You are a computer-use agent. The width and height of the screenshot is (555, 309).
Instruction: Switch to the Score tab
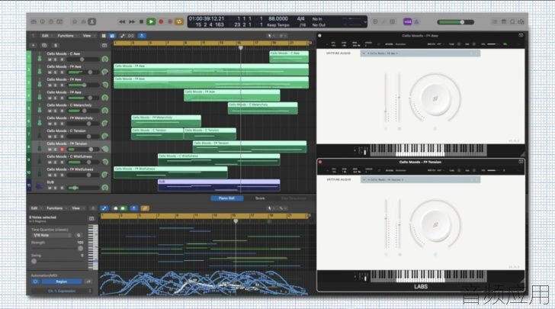coord(260,198)
